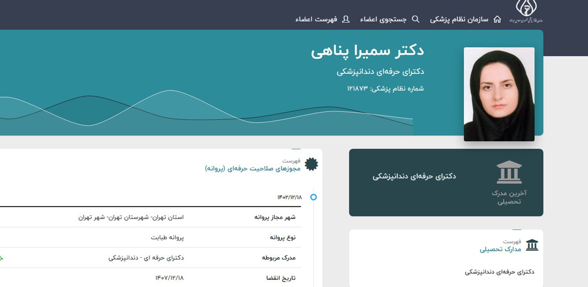Click the small institution icon beside مدارک تحصیلی
Viewport: 588px width, 287px height.
point(532,245)
